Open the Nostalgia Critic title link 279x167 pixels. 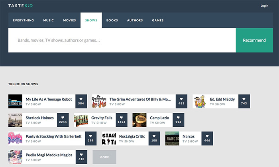click(x=132, y=136)
